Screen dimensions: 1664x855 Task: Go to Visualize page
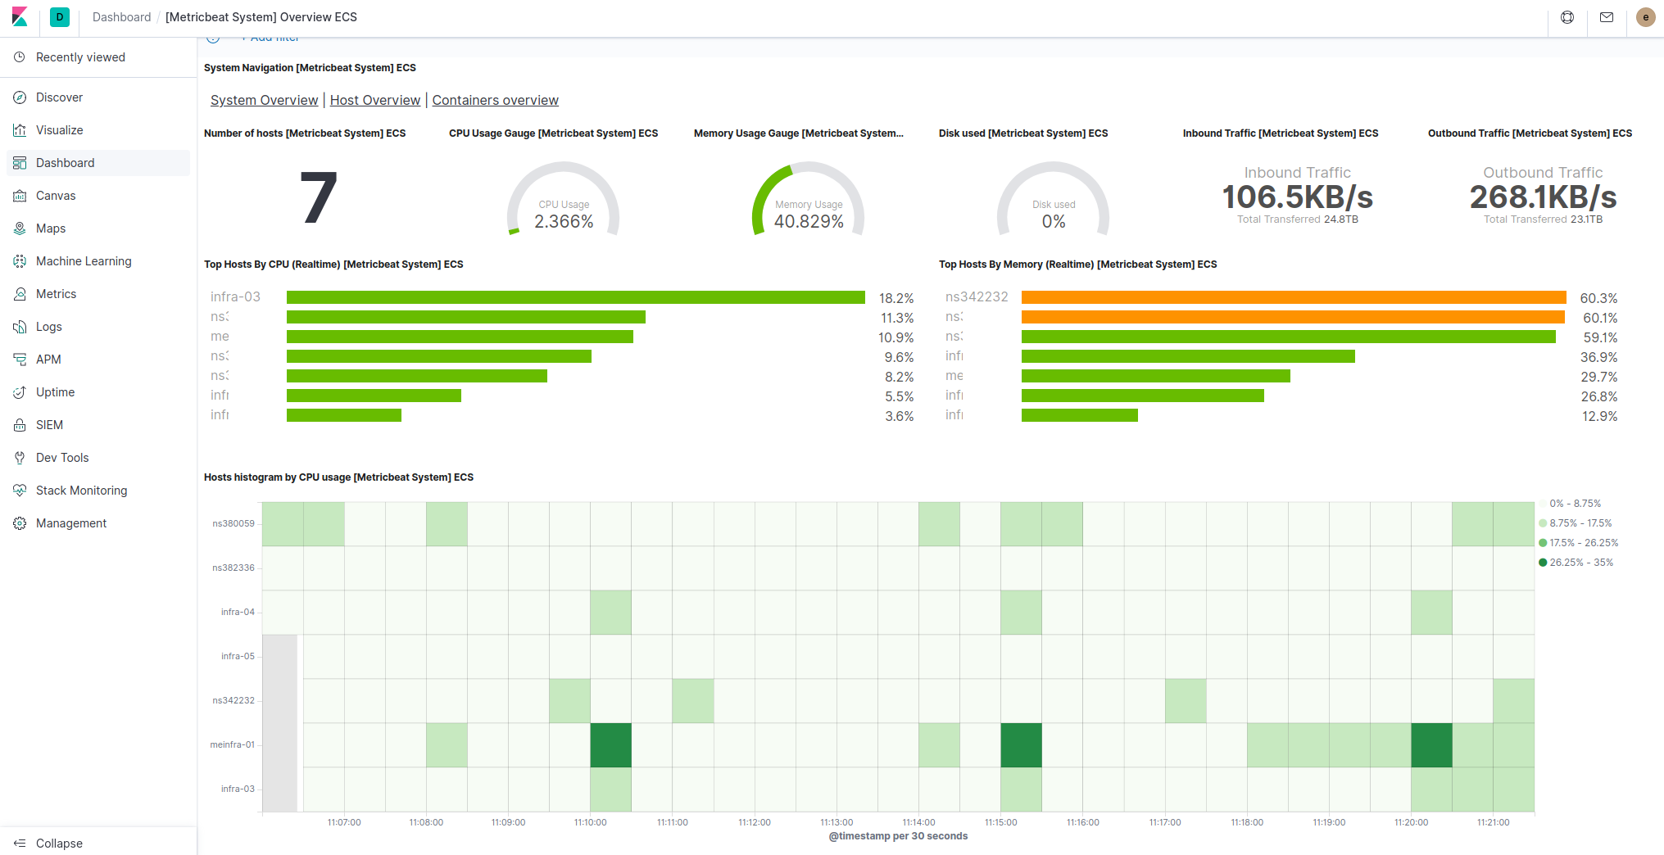click(59, 130)
